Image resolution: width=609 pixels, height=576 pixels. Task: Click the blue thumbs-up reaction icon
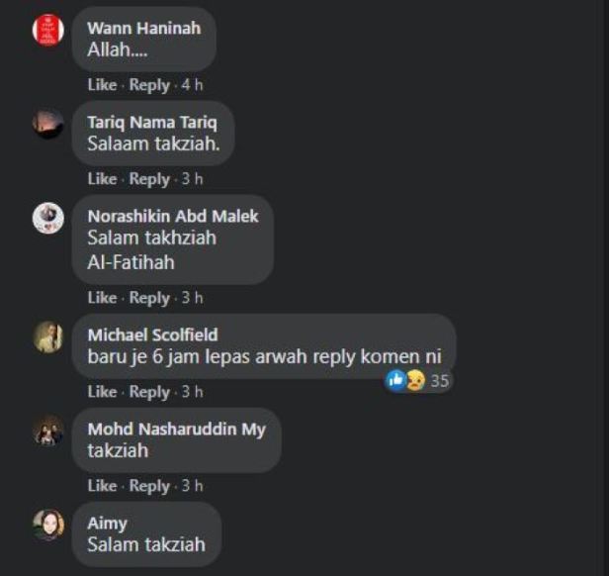point(395,380)
